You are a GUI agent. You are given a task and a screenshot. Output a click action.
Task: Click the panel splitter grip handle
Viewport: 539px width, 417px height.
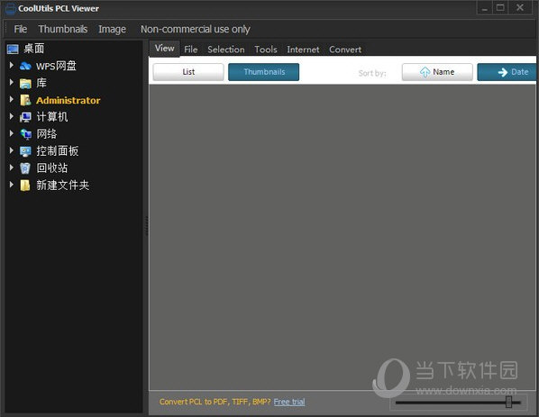pyautogui.click(x=146, y=226)
